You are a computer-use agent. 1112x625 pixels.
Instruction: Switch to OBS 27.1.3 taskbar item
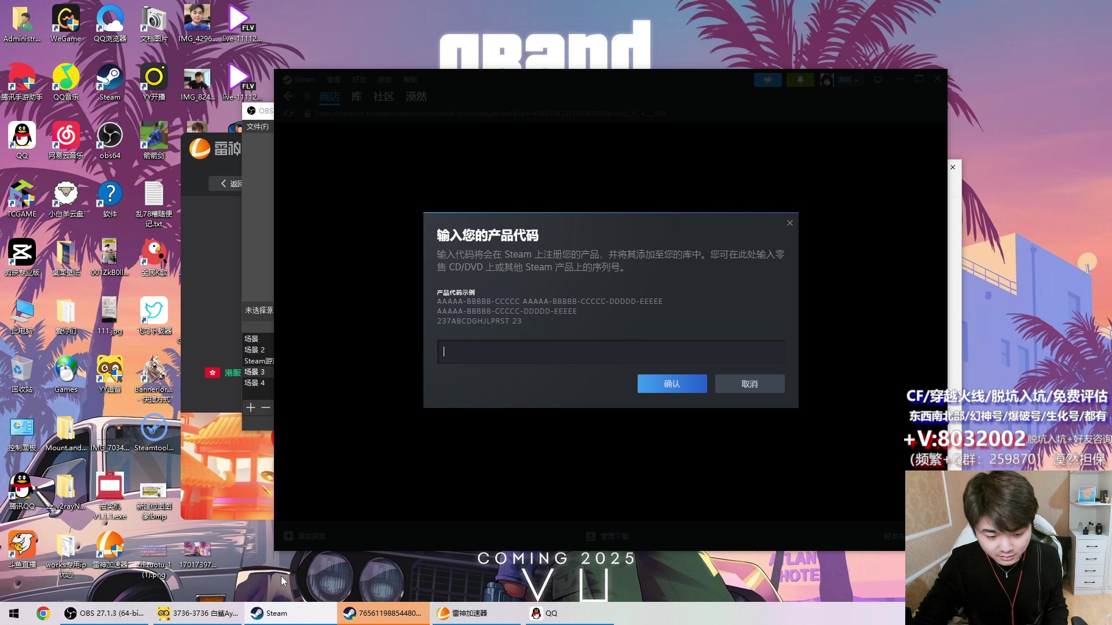(104, 613)
